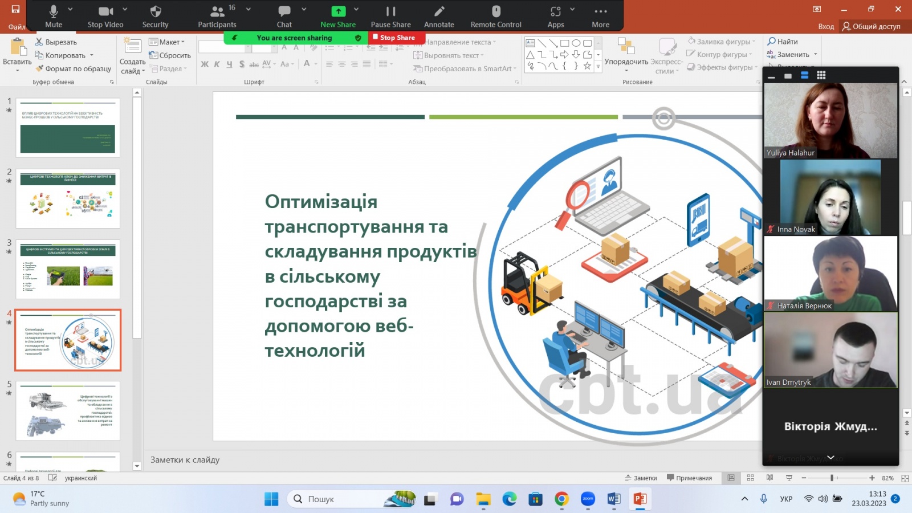Fit slide to current window icon
This screenshot has width=912, height=513.
point(905,478)
